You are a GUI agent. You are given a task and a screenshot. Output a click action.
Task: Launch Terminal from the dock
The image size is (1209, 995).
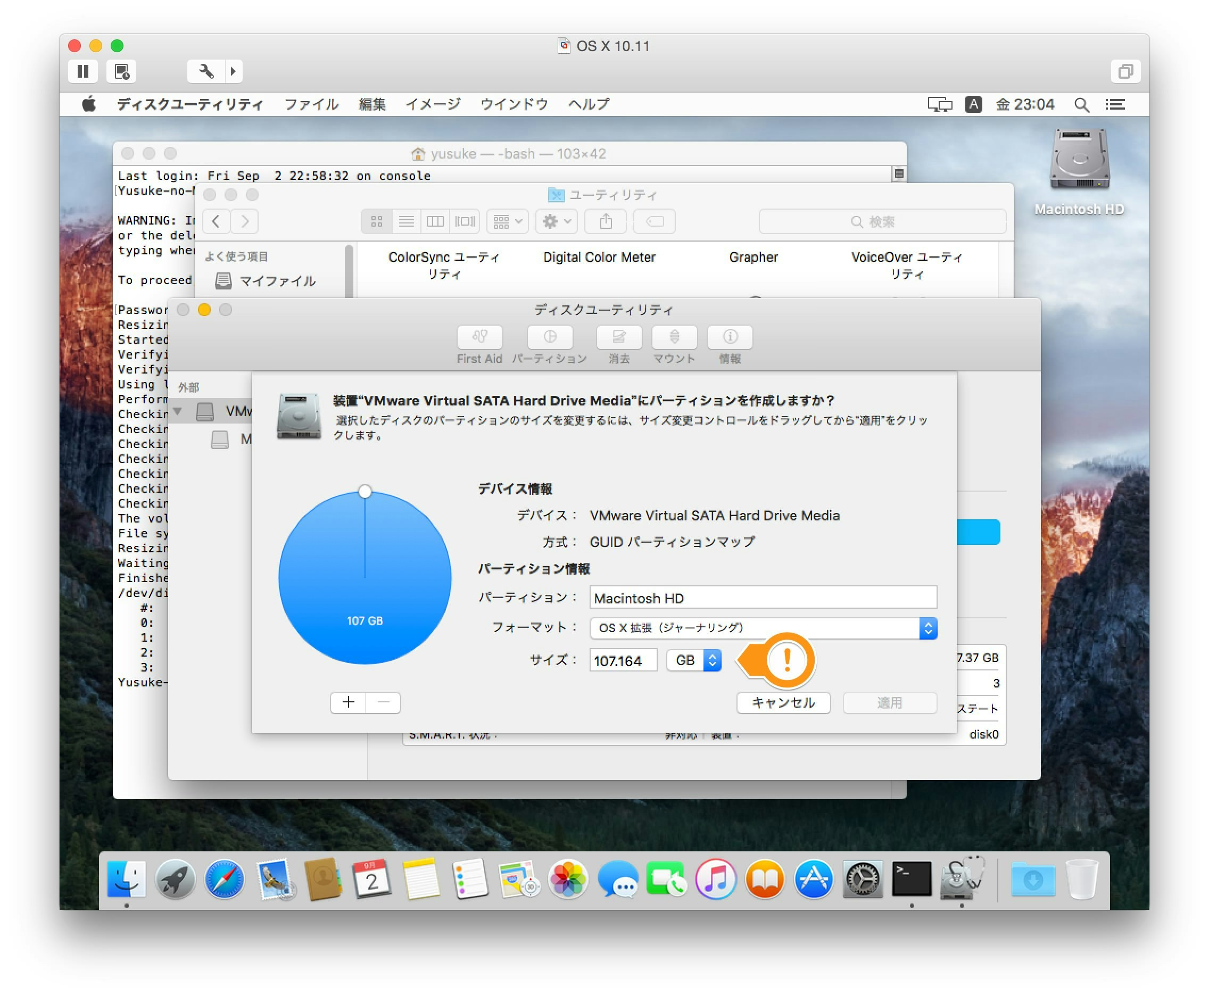coord(911,878)
